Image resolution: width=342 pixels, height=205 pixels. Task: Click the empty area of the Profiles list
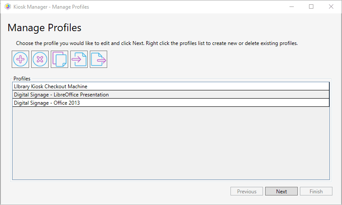click(171, 143)
